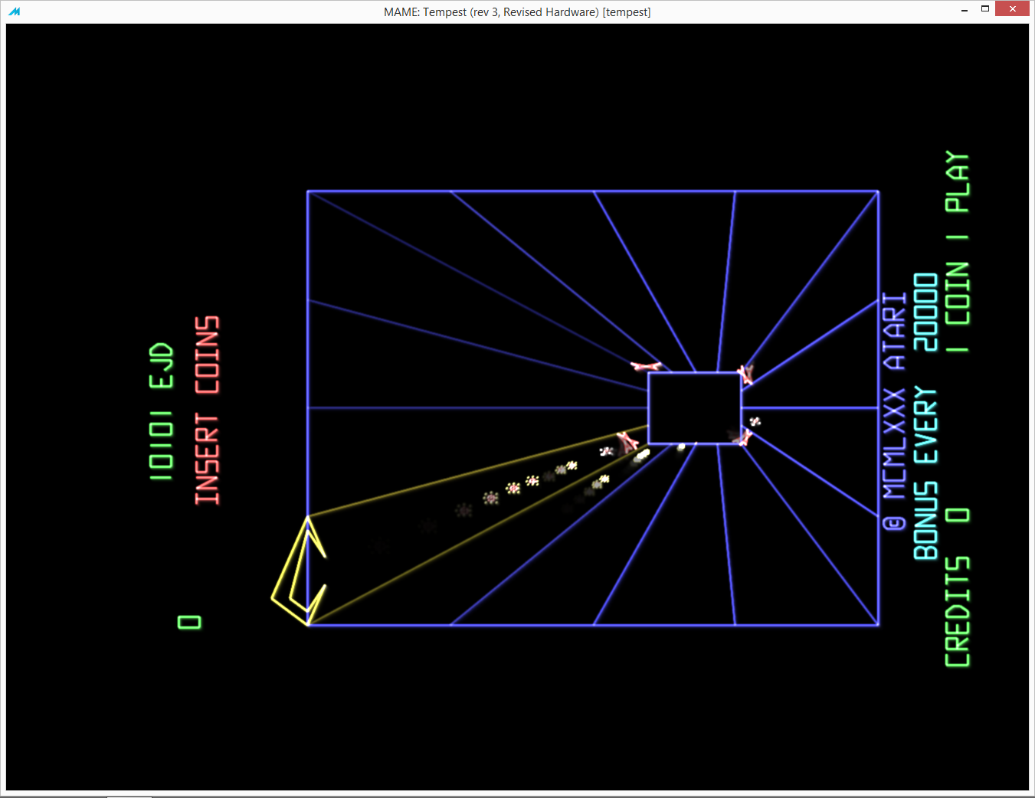Click the MCMLXXX ATARI copyright text
This screenshot has height=798, width=1035.
coord(894,411)
